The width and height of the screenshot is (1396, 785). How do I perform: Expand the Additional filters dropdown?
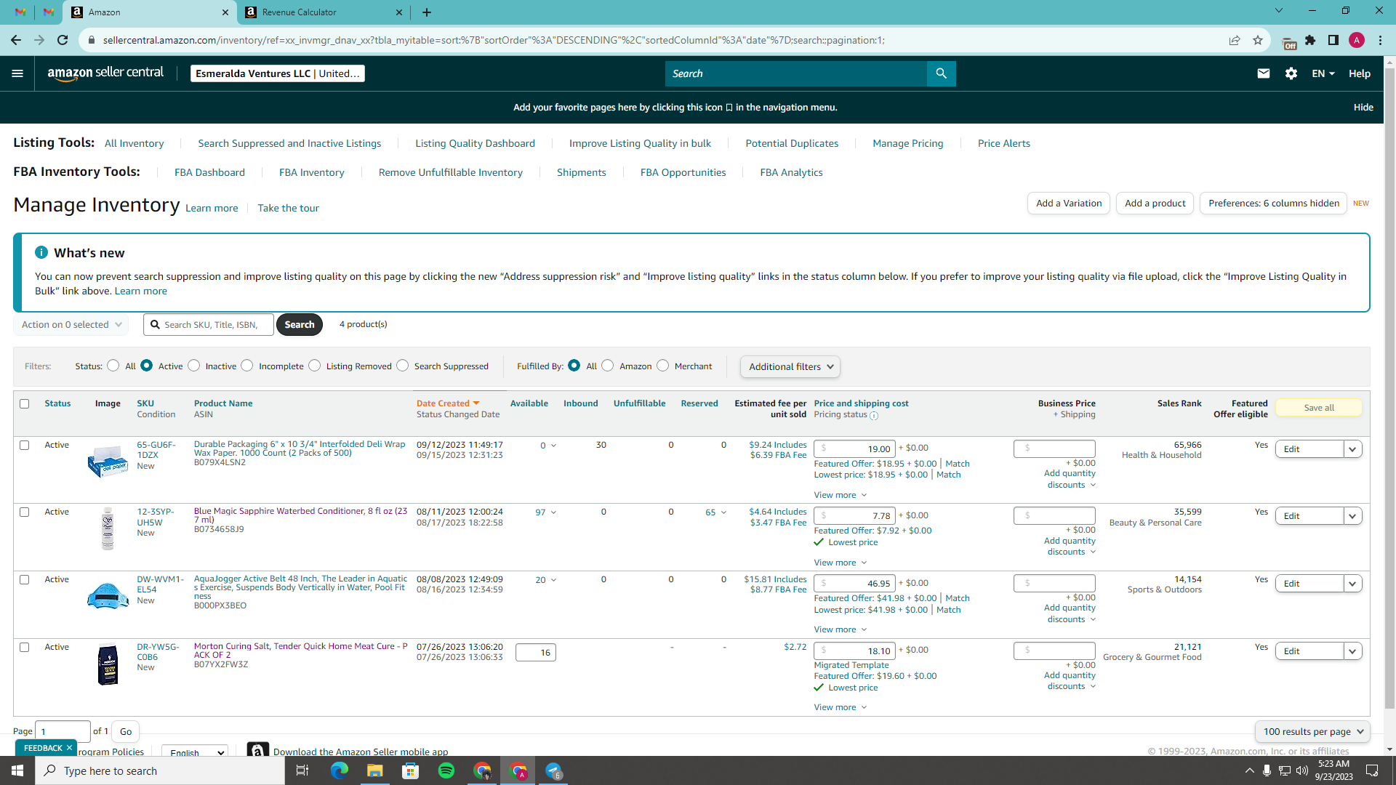[790, 367]
